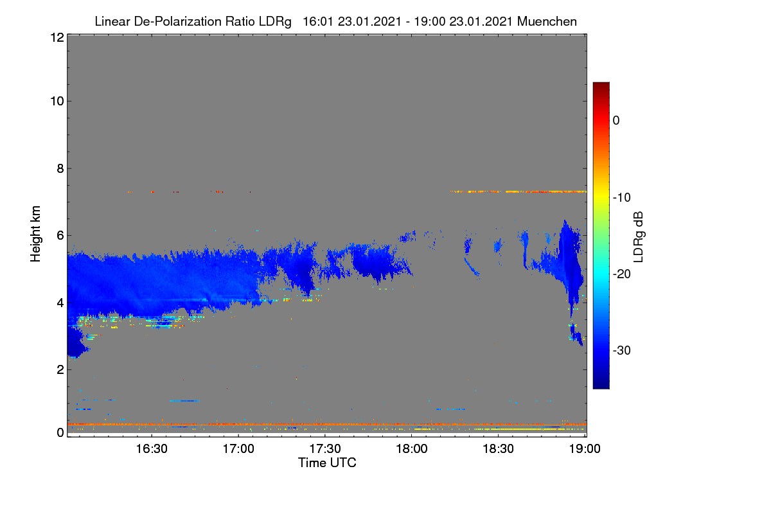Screen dimensions: 771x514
Task: Click the height 0 tick label
Action: [x=60, y=432]
